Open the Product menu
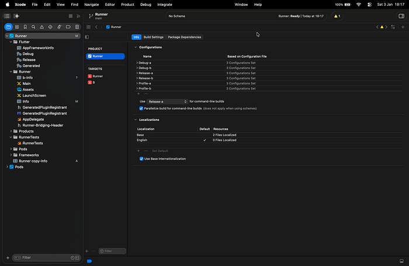Screen dimensions: 409x266 [x=127, y=5]
